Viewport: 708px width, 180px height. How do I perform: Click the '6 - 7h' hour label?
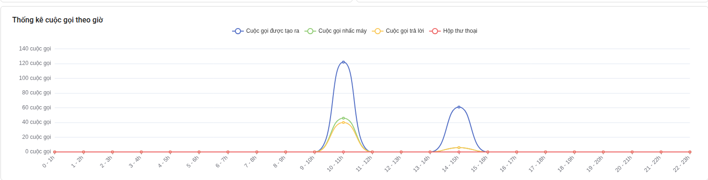click(x=222, y=162)
